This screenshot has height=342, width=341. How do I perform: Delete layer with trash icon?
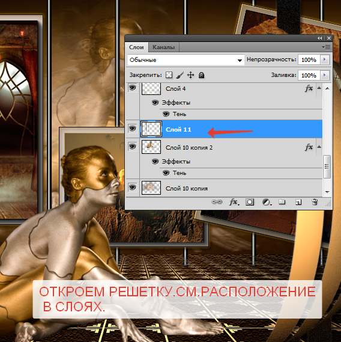click(x=315, y=202)
